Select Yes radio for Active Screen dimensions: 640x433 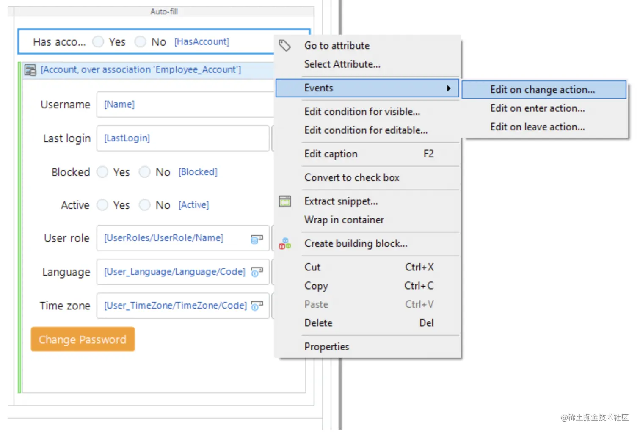click(102, 205)
